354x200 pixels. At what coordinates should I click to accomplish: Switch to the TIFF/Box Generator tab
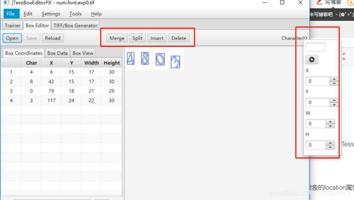pyautogui.click(x=75, y=26)
